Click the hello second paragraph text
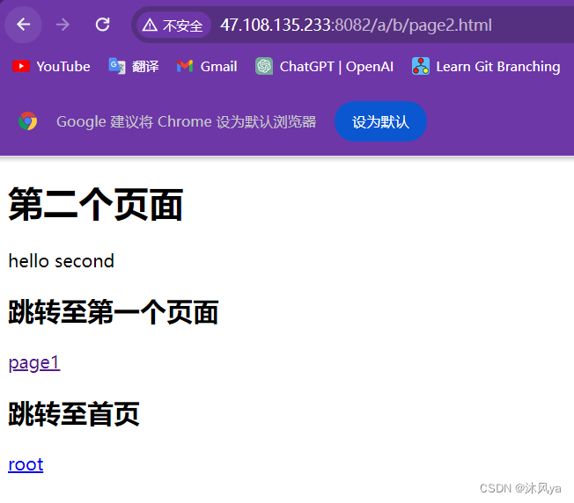This screenshot has height=503, width=574. [61, 261]
